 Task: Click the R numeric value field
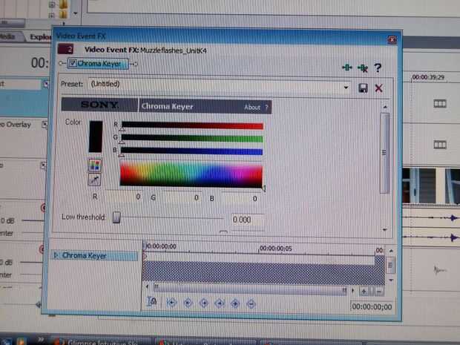124,197
